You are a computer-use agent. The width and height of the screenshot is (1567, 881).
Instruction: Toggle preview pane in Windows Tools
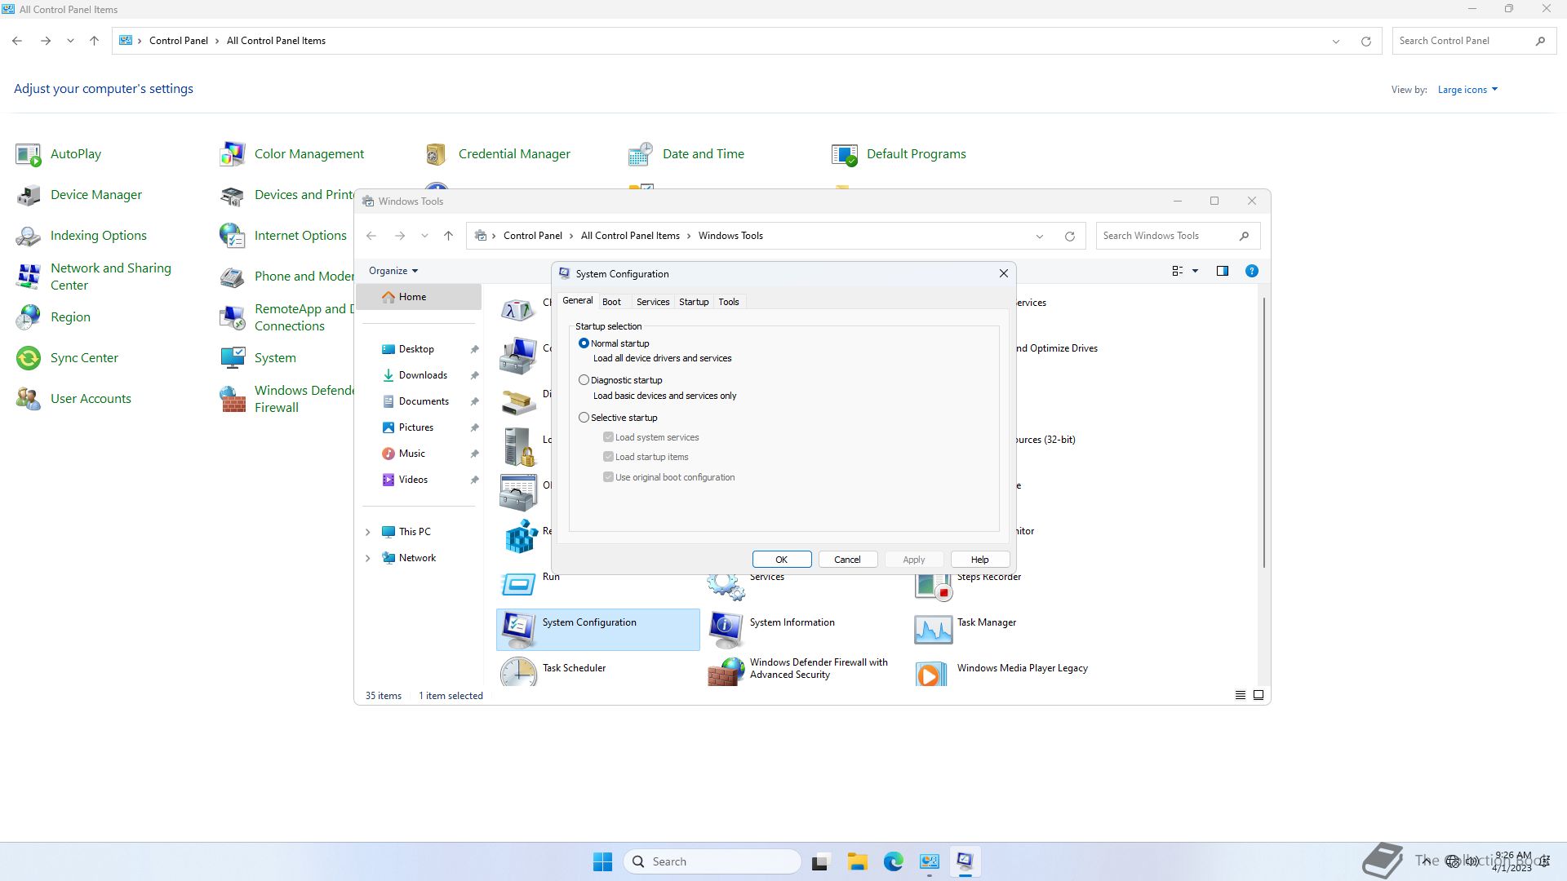coord(1222,271)
